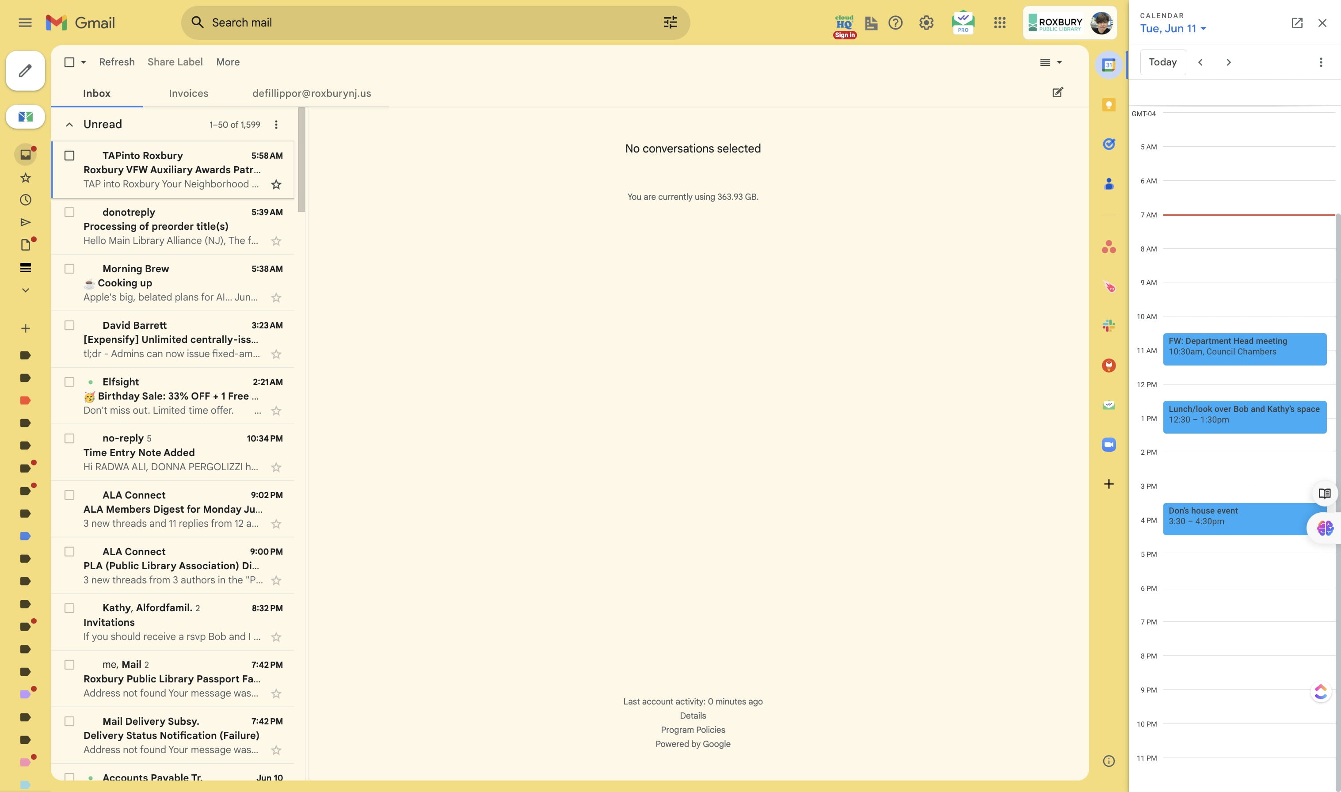This screenshot has height=792, width=1341.
Task: Check the TAPinto Roxbury email checkbox
Action: point(69,156)
